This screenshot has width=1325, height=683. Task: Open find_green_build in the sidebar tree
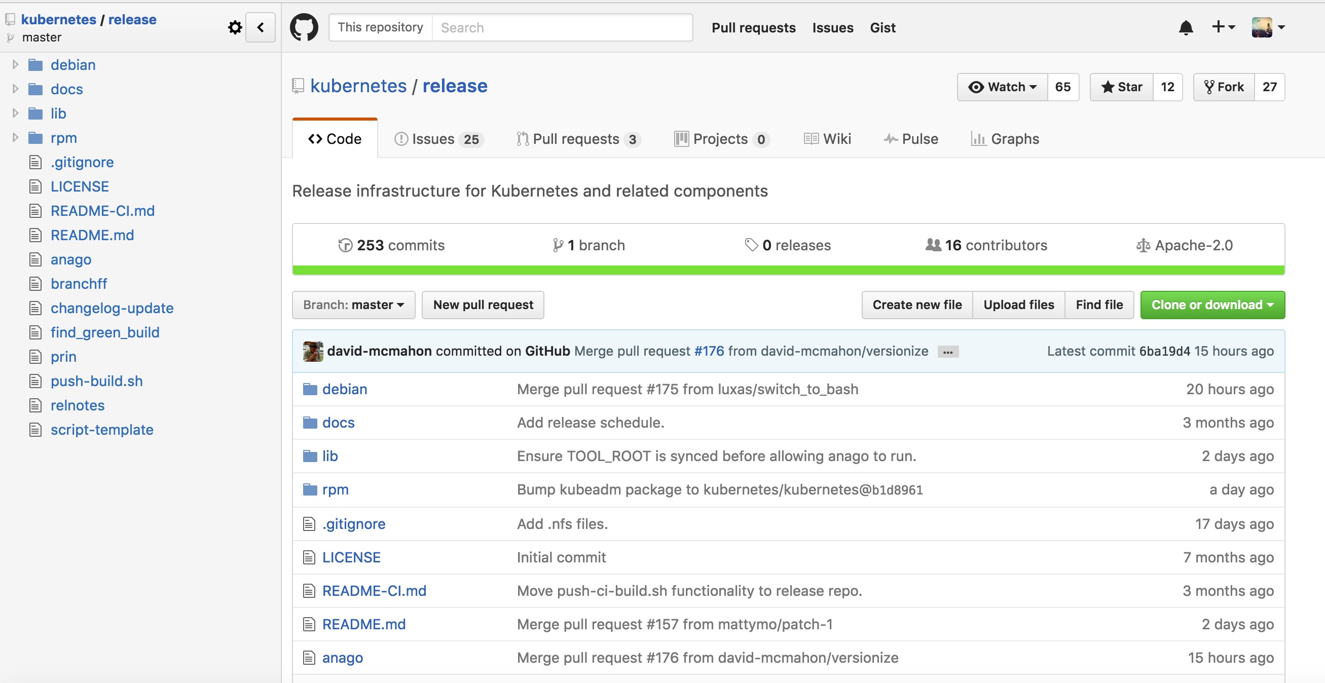(x=105, y=332)
